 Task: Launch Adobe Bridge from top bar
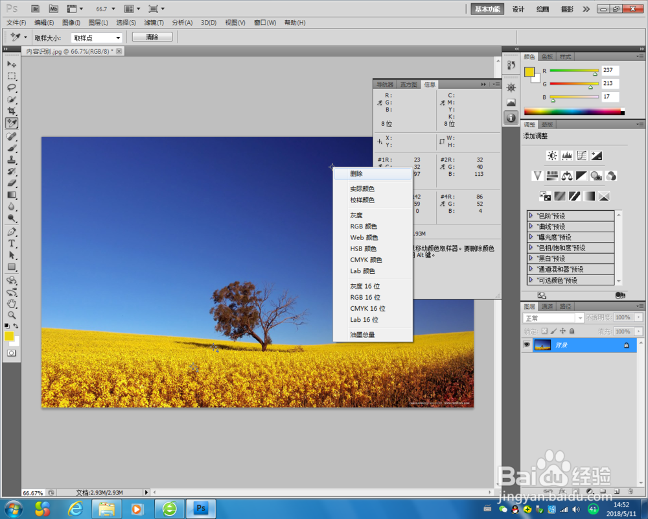click(36, 8)
